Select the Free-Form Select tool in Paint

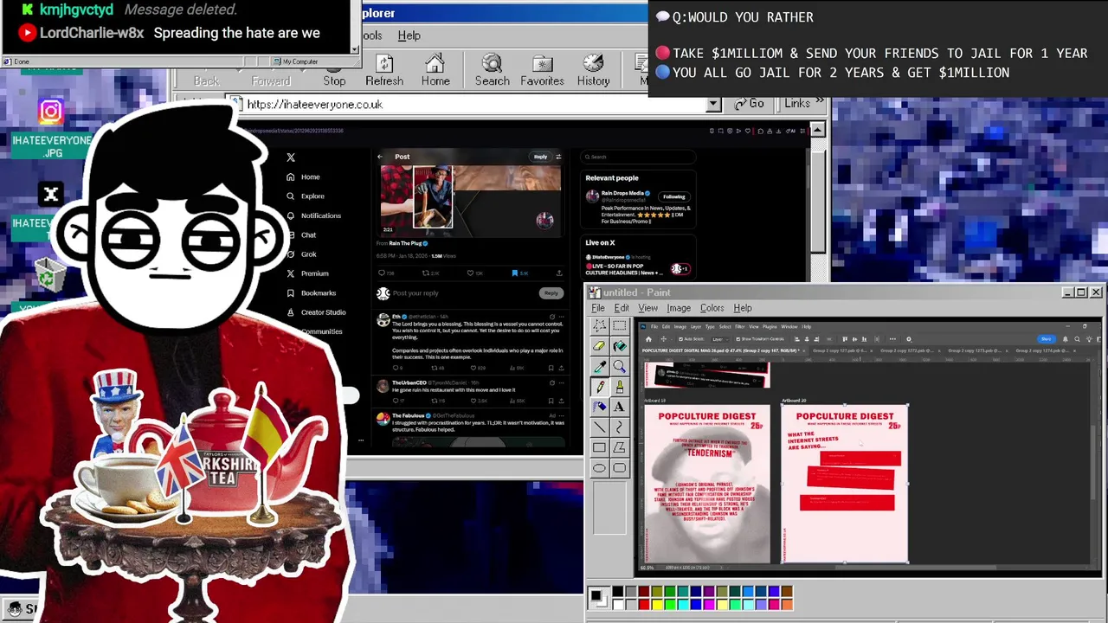coord(599,326)
